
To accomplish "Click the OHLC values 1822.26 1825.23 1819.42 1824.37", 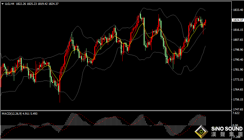I will [37, 4].
